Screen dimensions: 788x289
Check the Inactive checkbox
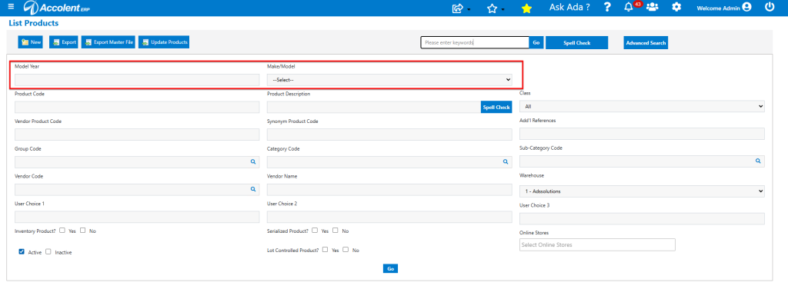coord(48,252)
